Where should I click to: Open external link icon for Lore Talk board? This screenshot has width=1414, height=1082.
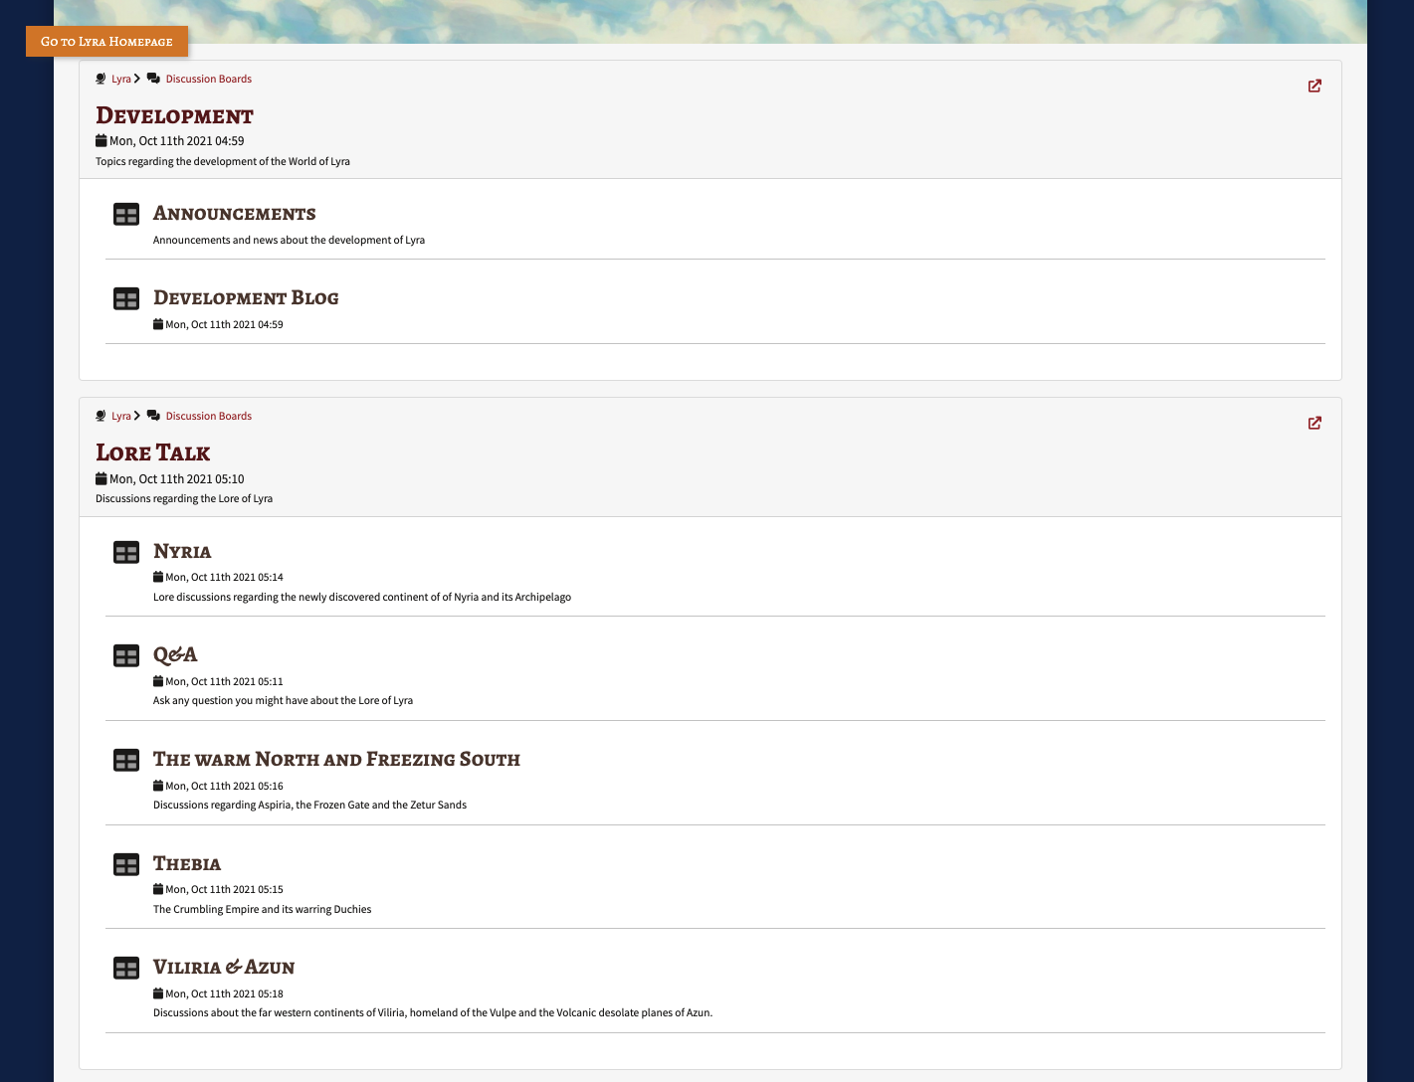click(1314, 424)
